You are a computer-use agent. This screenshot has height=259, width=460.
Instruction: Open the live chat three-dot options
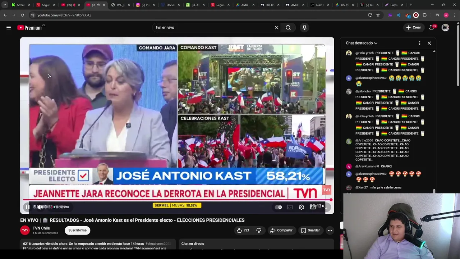419,43
